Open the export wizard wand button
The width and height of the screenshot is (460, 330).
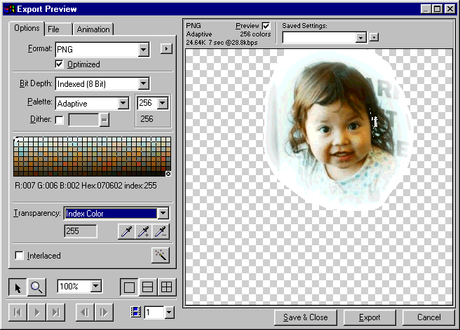[161, 255]
